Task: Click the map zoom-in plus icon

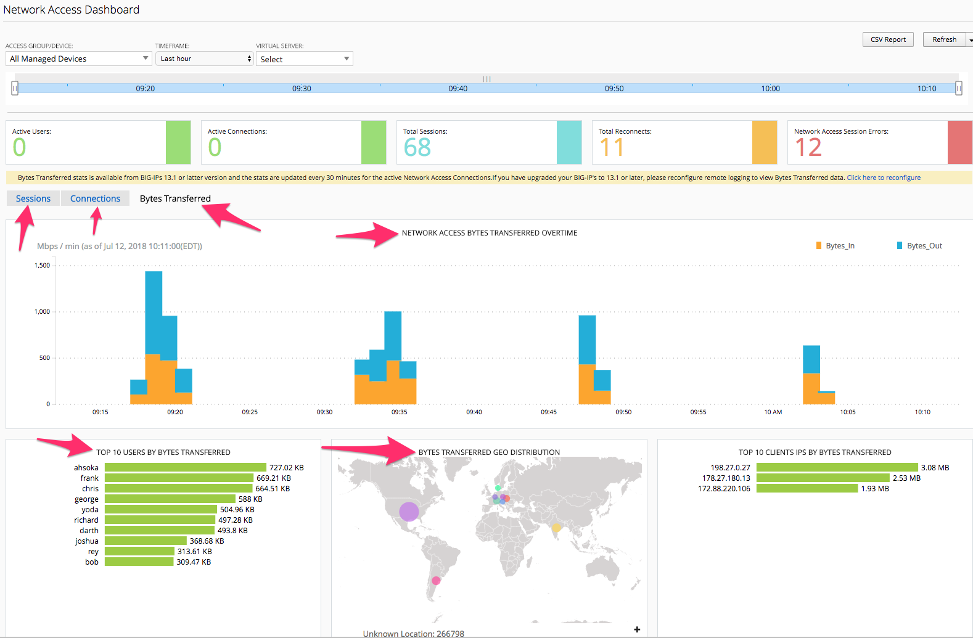Action: (x=637, y=629)
